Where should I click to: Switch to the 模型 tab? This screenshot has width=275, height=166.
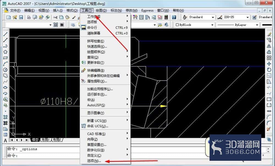[35, 140]
